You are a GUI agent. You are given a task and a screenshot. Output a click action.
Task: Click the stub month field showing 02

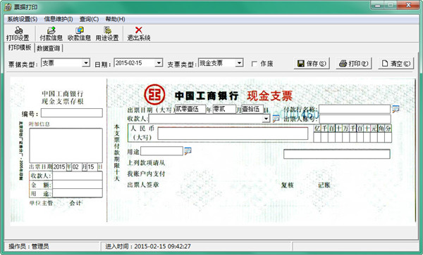click(77, 167)
